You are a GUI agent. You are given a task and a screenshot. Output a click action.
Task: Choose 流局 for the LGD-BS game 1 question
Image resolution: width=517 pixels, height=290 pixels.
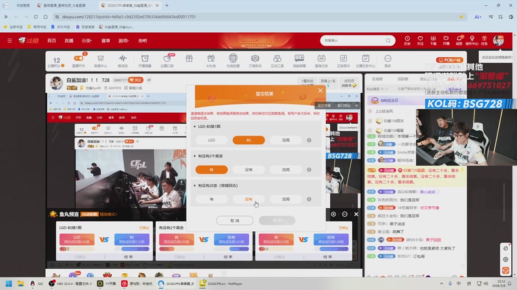point(286,140)
